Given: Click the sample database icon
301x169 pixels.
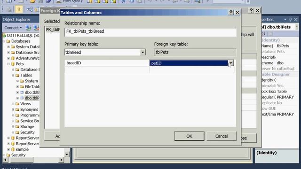Looking at the screenshot, I should (x=13, y=149).
